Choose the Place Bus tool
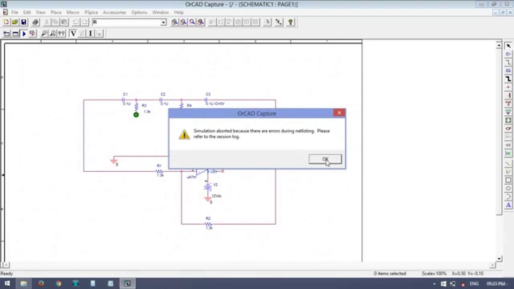The height and width of the screenshot is (289, 514). [508, 79]
